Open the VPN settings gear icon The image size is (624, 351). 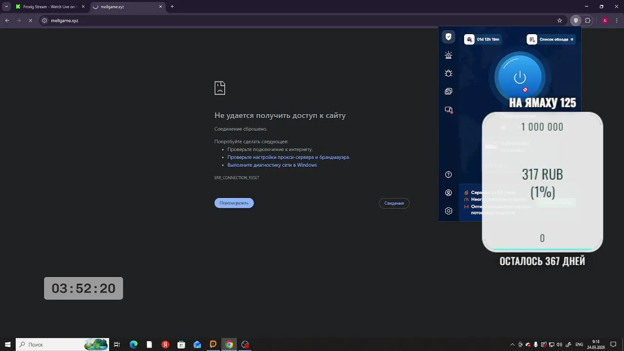click(x=448, y=211)
